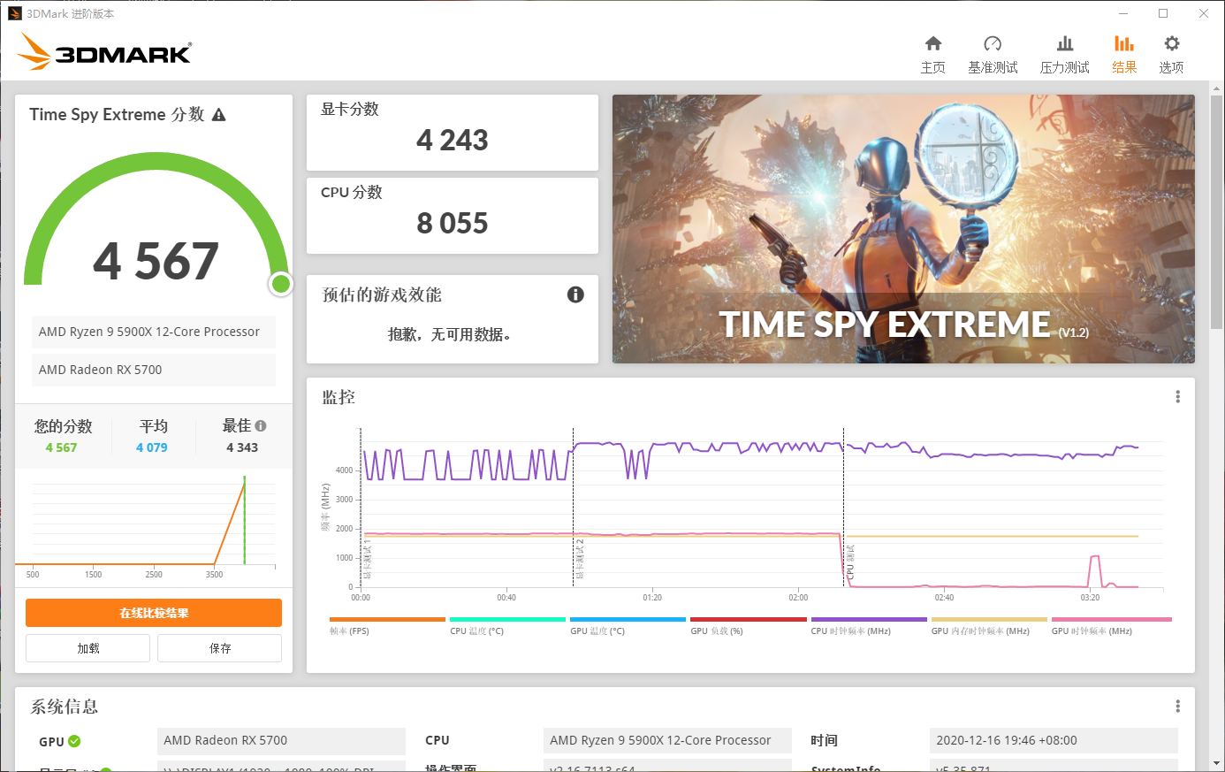Image resolution: width=1225 pixels, height=772 pixels.
Task: Click the 在线比较结果 button
Action: (x=154, y=613)
